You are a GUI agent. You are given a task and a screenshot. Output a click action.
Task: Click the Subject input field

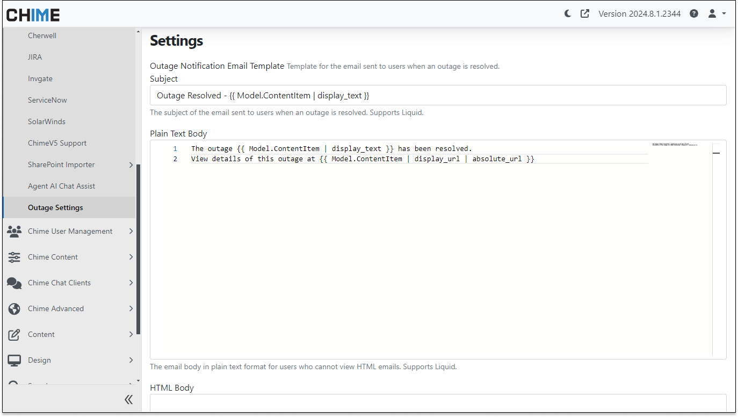(438, 95)
